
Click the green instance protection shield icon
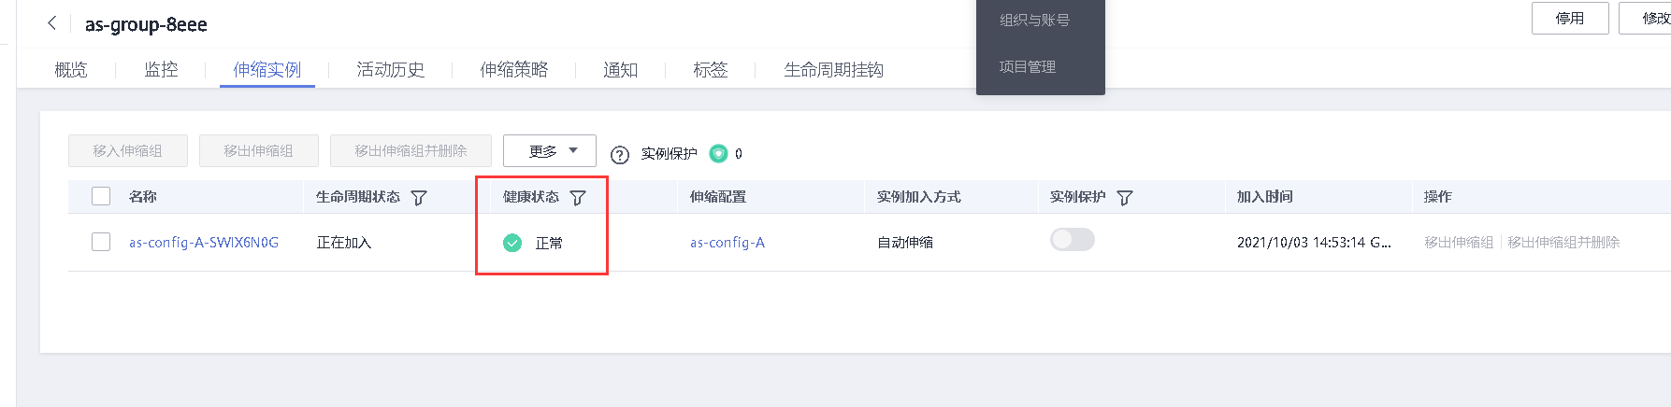(718, 154)
